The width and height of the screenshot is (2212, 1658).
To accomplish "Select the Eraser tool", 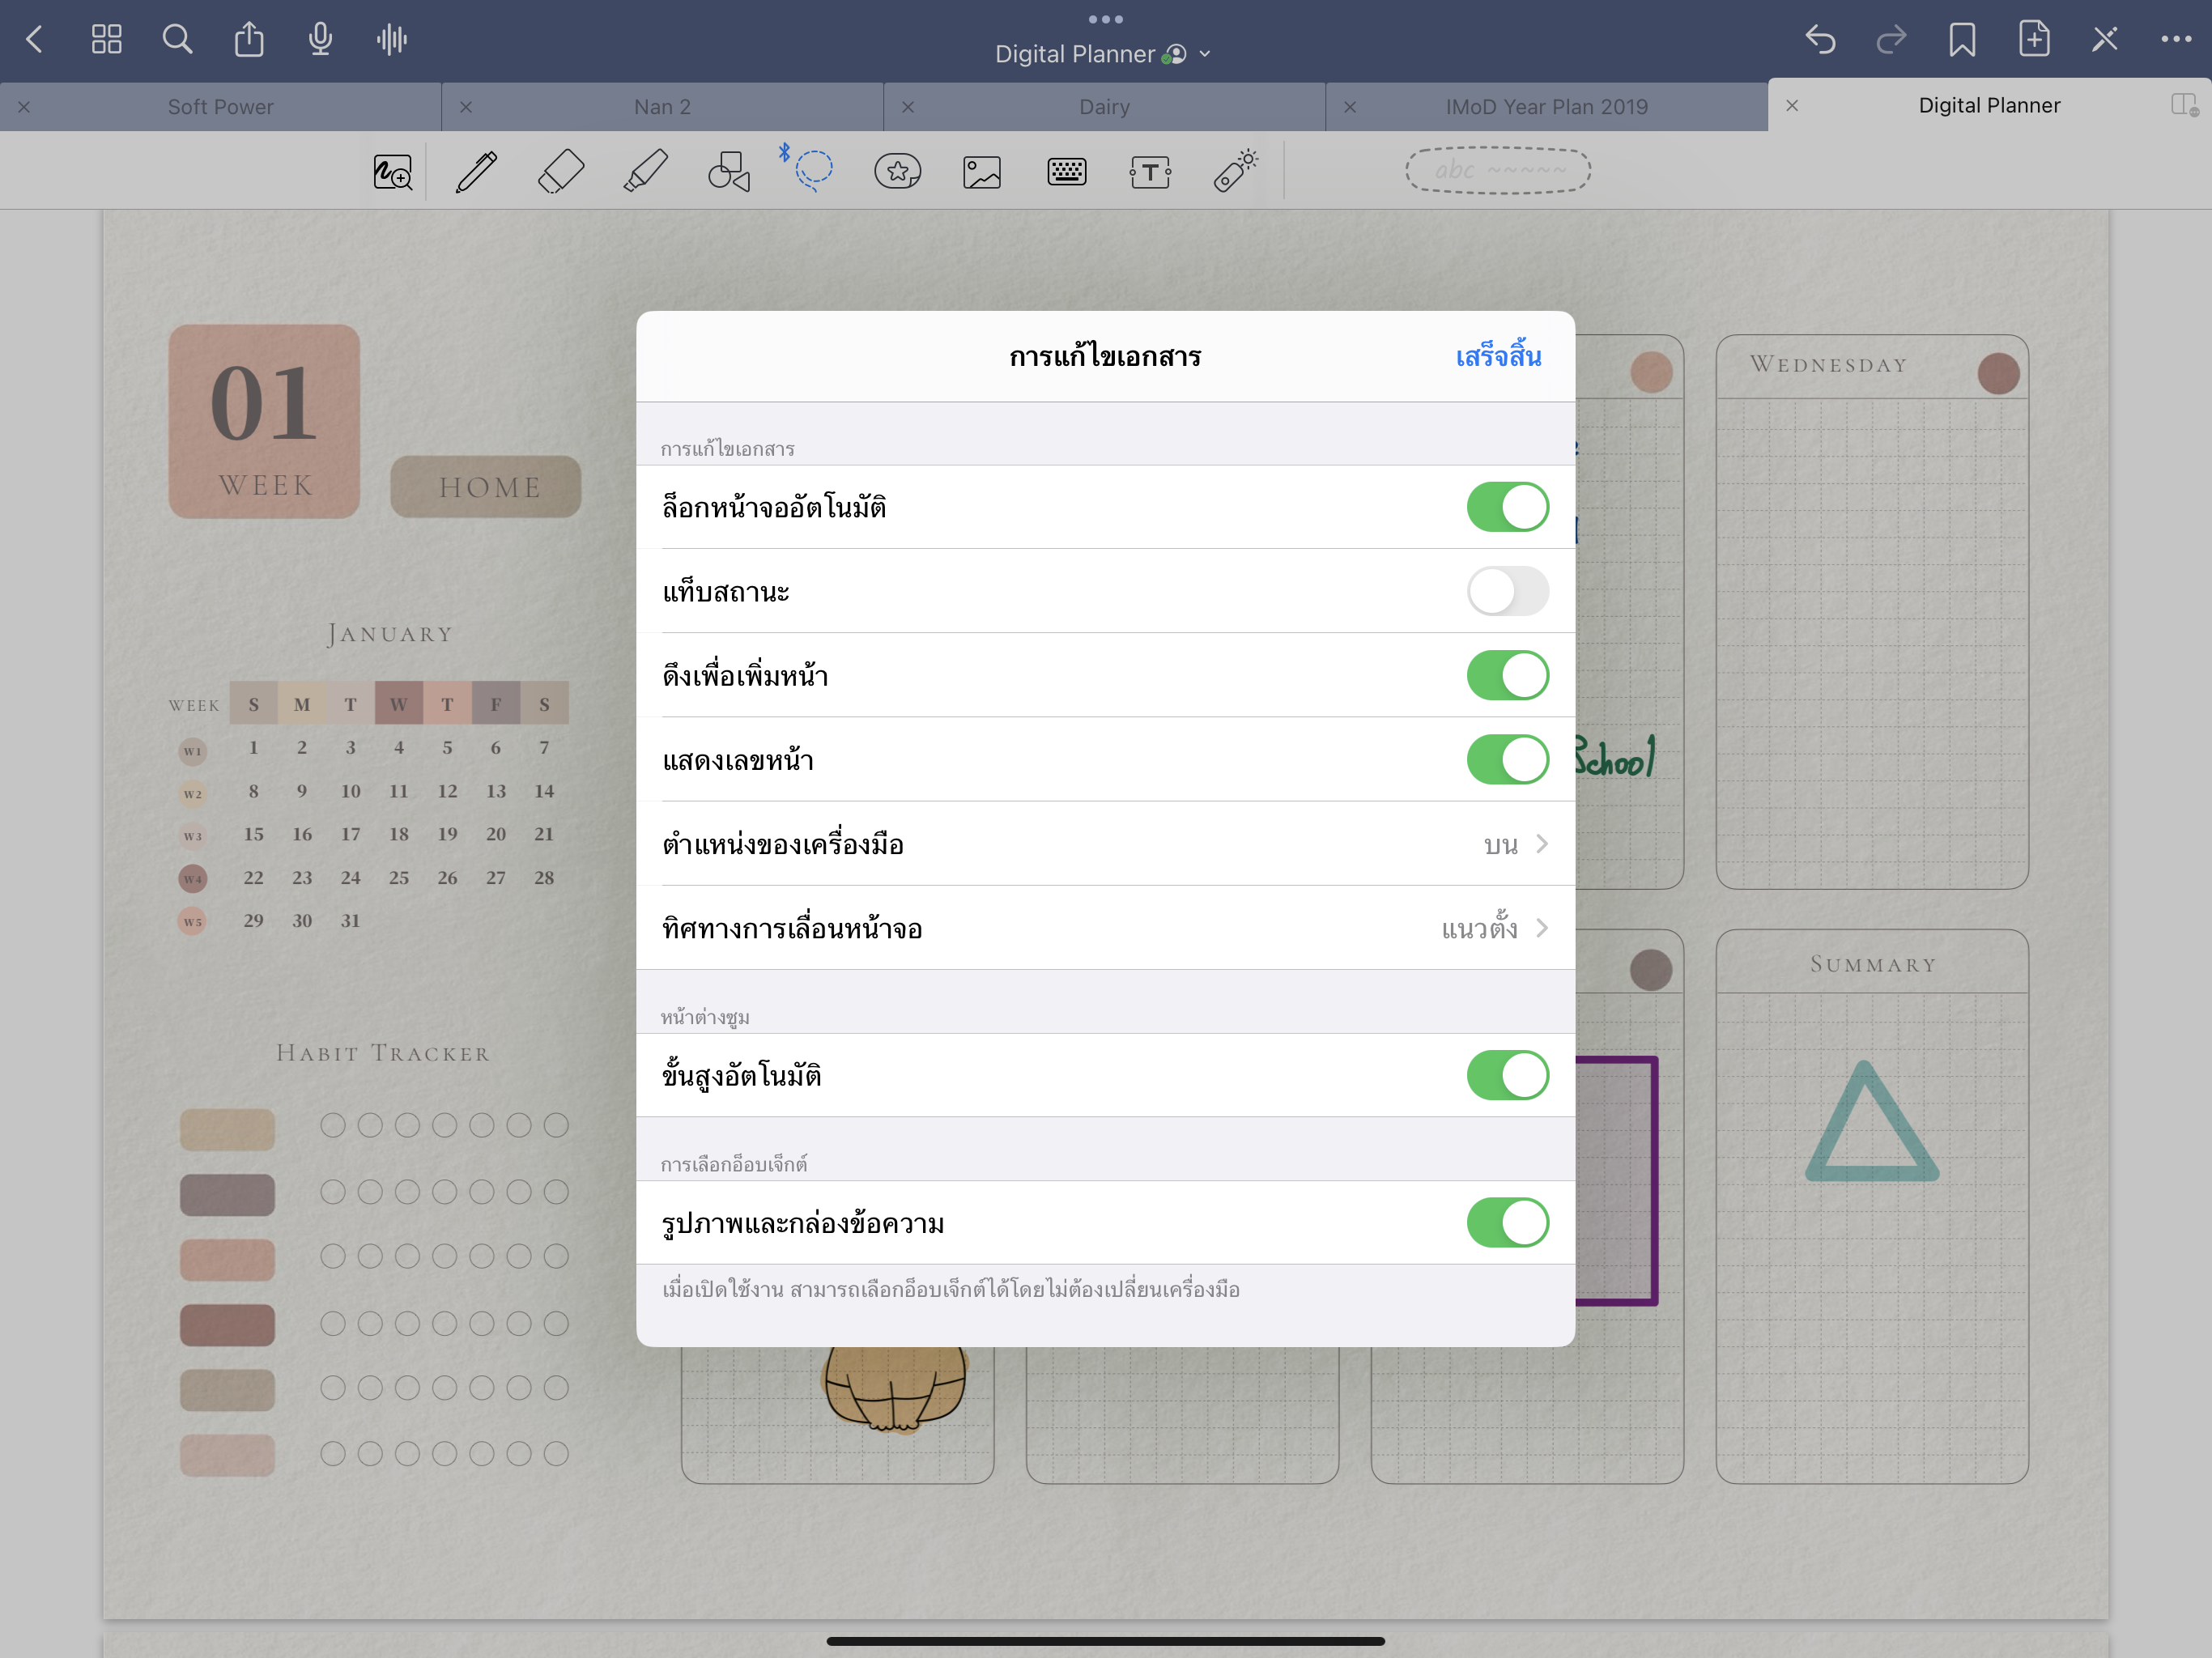I will click(x=561, y=172).
